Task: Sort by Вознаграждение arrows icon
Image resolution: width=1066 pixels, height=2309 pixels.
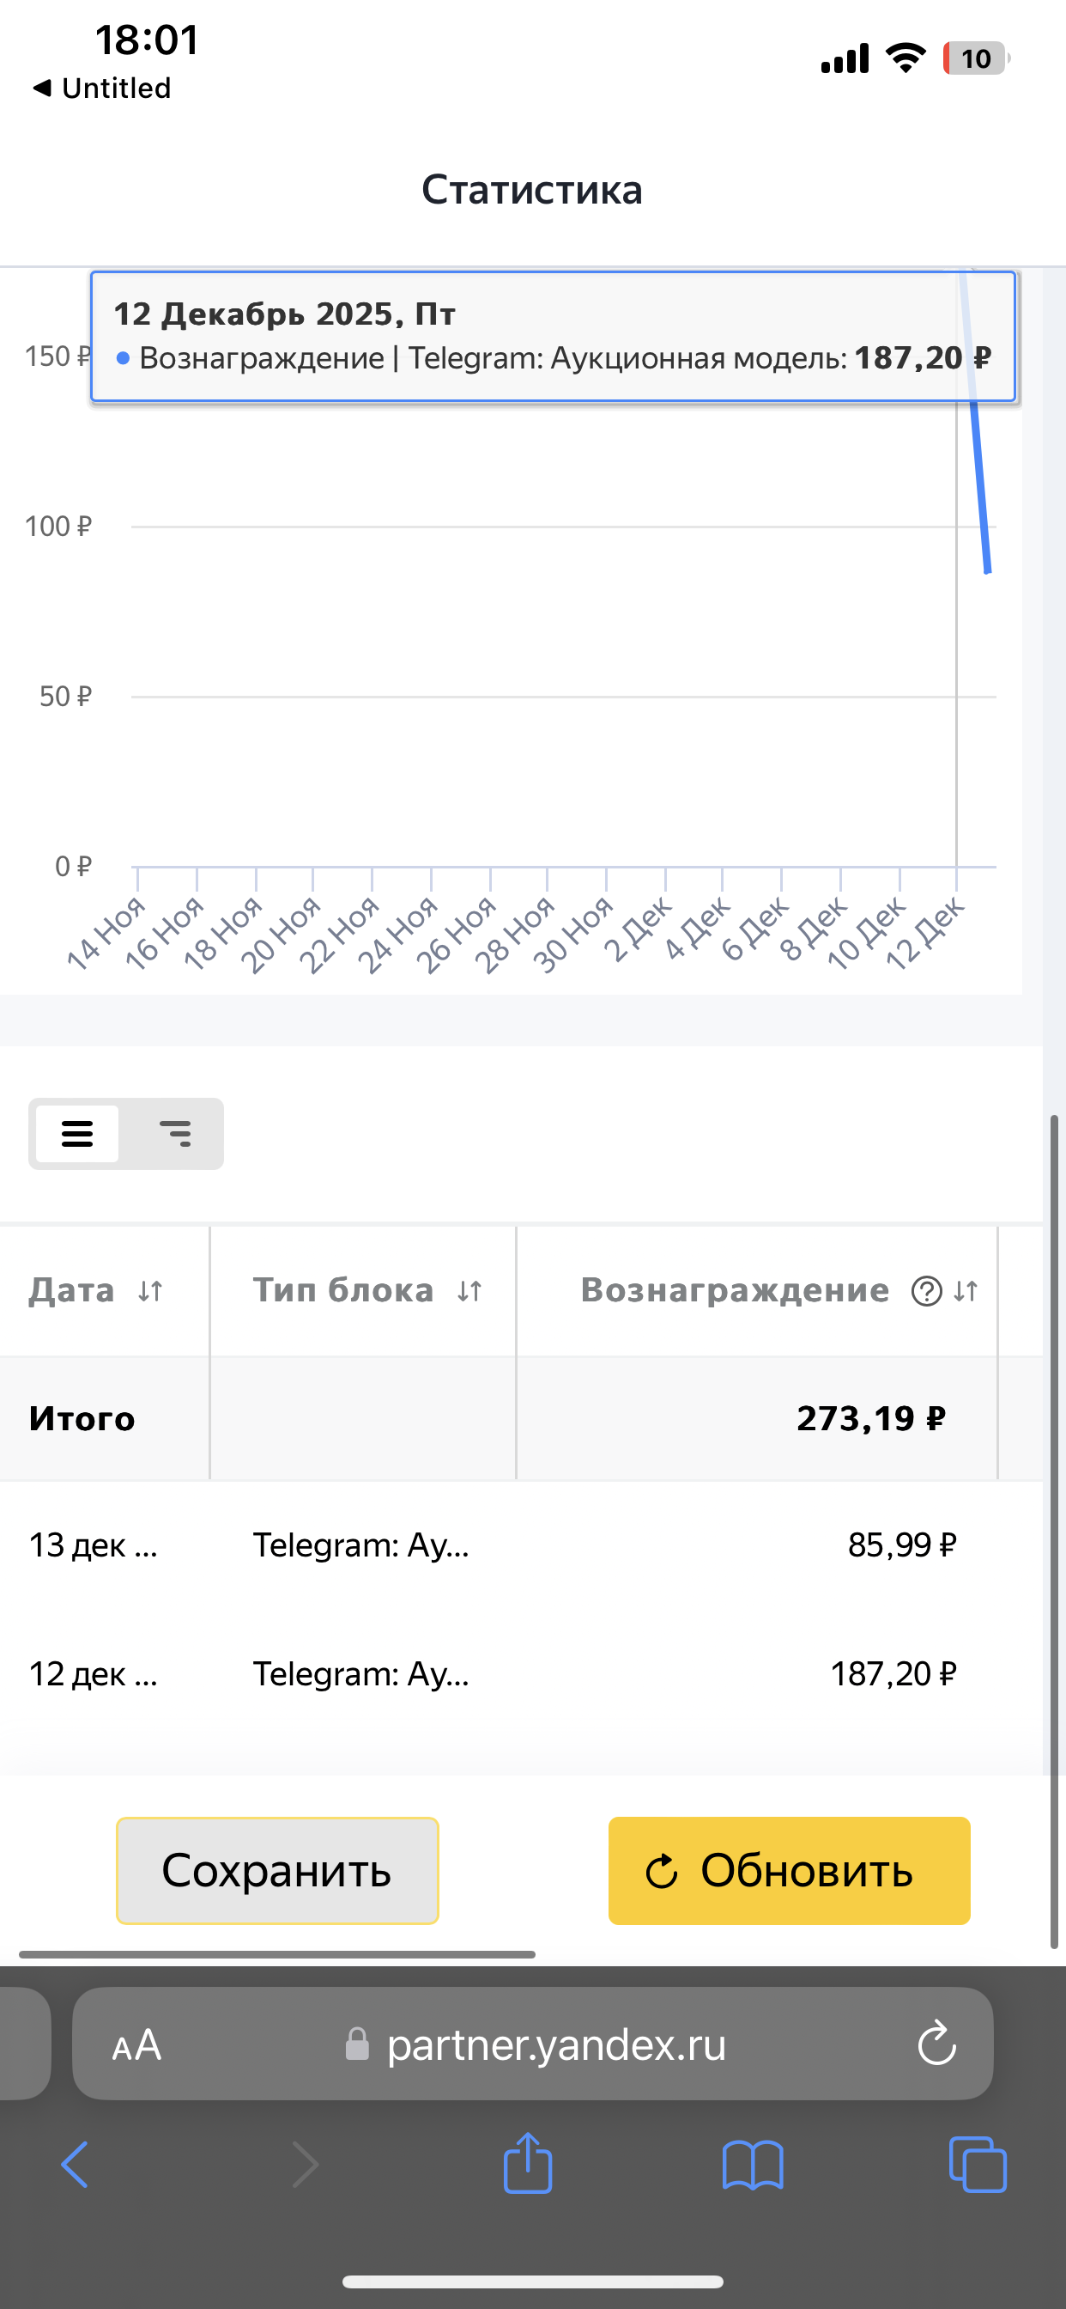Action: tap(966, 1292)
